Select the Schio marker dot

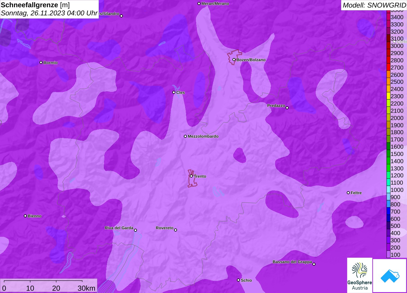[238, 280]
